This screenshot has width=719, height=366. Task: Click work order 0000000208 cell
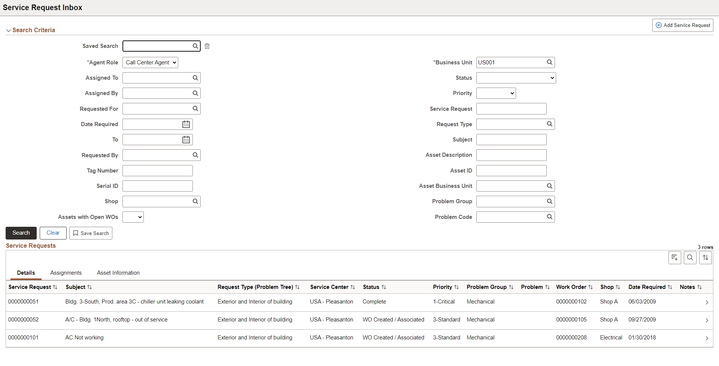(571, 338)
